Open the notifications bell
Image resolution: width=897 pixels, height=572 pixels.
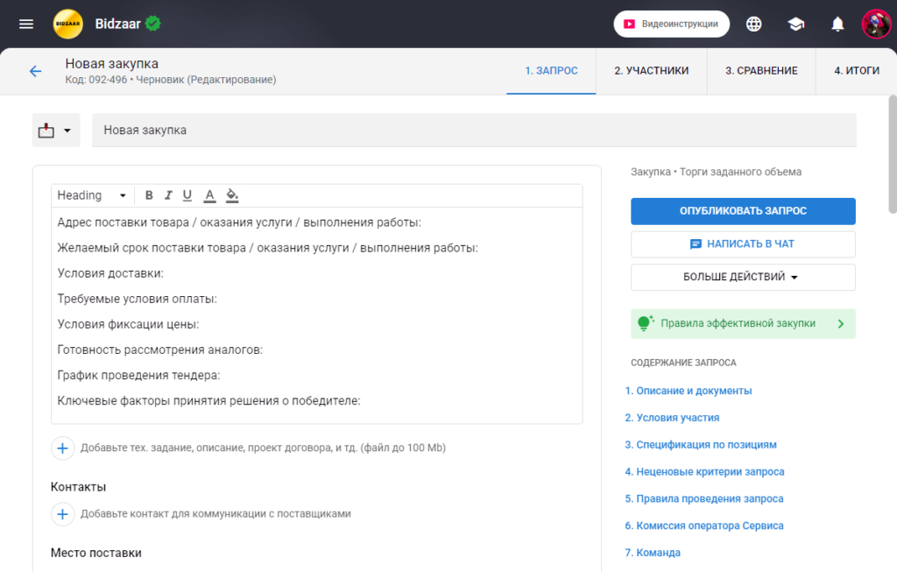click(x=837, y=24)
